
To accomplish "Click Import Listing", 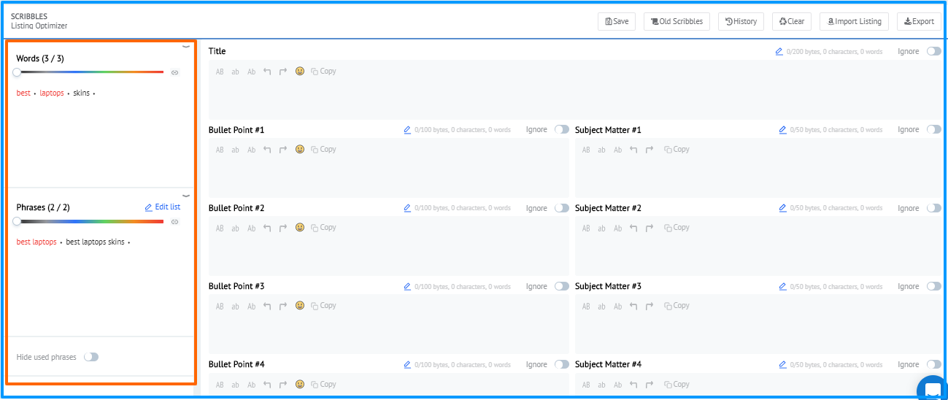I will click(x=854, y=21).
